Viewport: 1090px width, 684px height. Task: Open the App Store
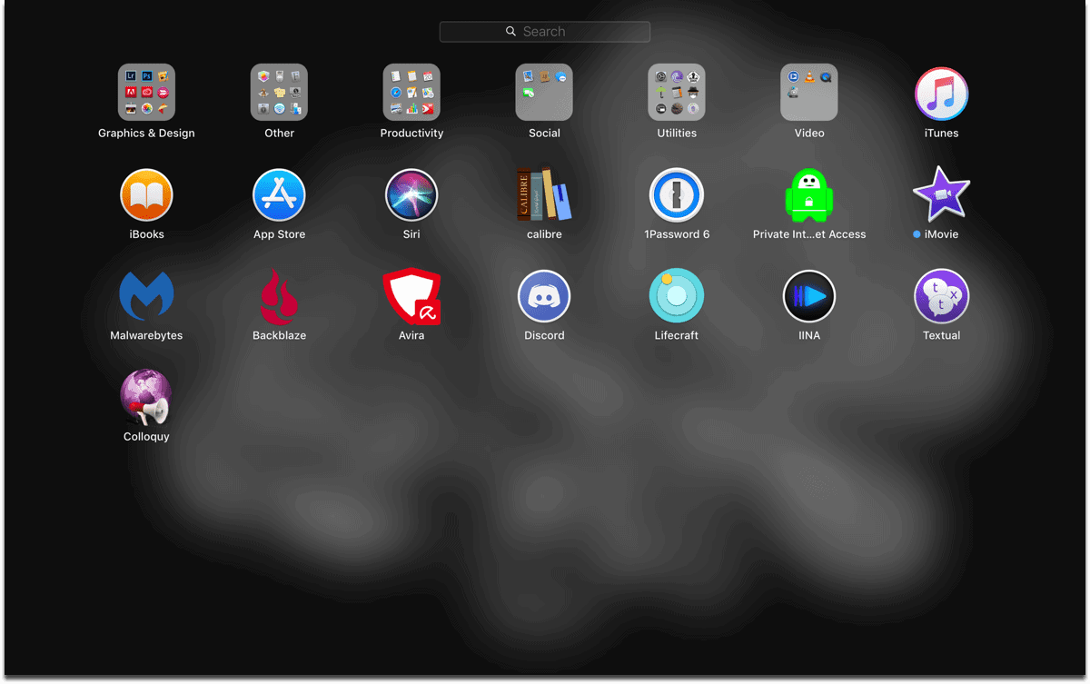279,195
